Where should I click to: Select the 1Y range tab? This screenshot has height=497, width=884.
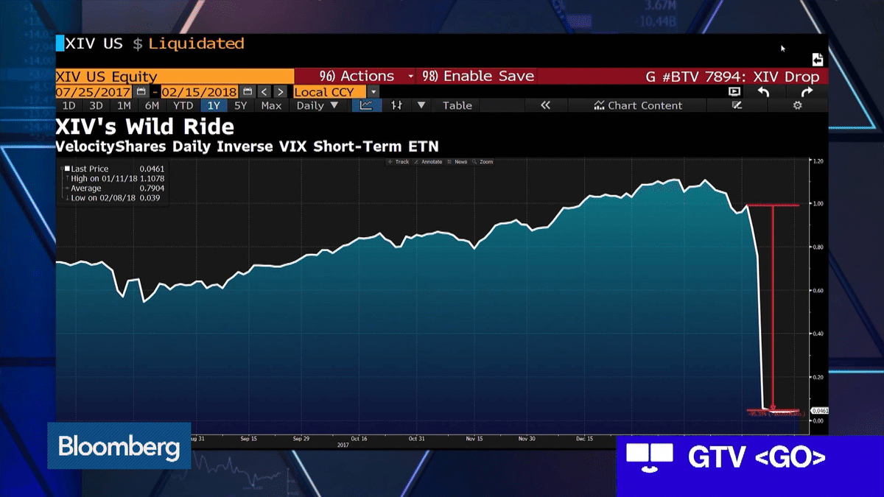pos(214,105)
